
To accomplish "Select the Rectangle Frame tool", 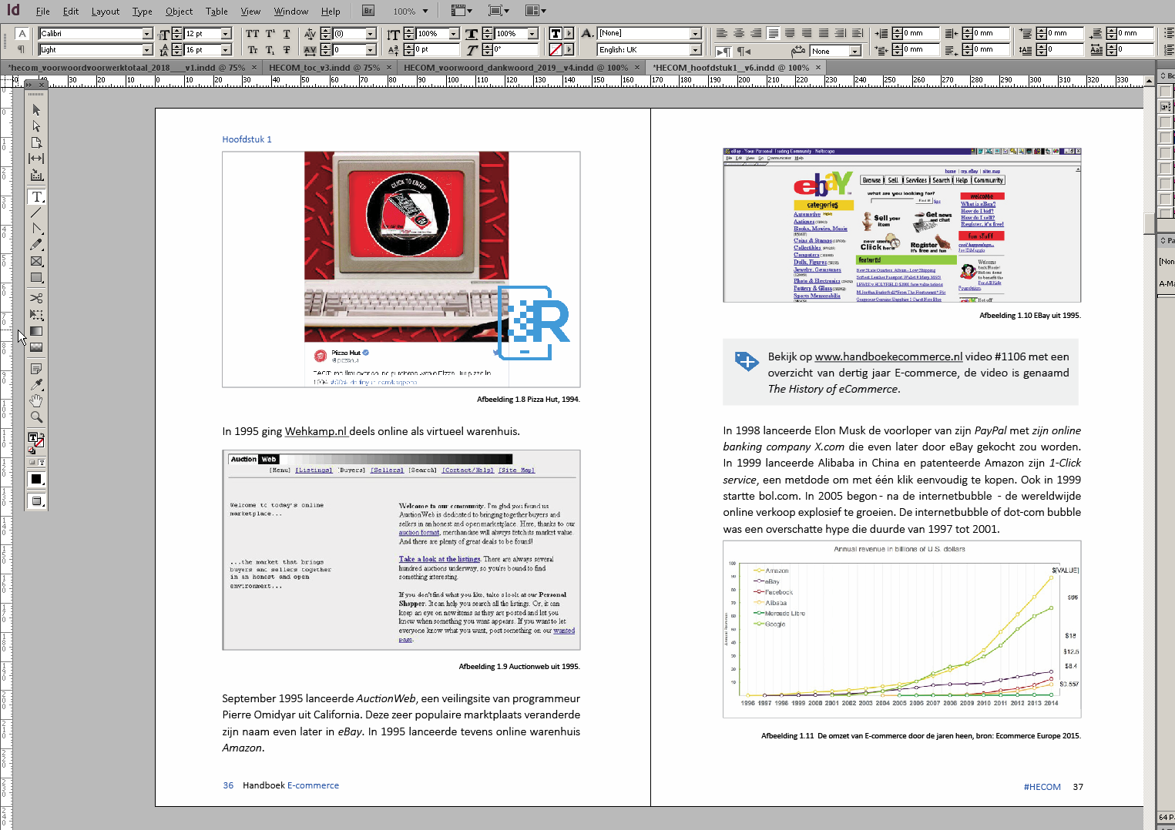I will 36,262.
